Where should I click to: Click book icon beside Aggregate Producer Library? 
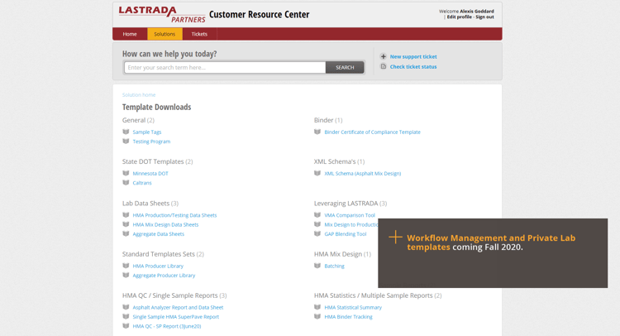[x=126, y=275]
